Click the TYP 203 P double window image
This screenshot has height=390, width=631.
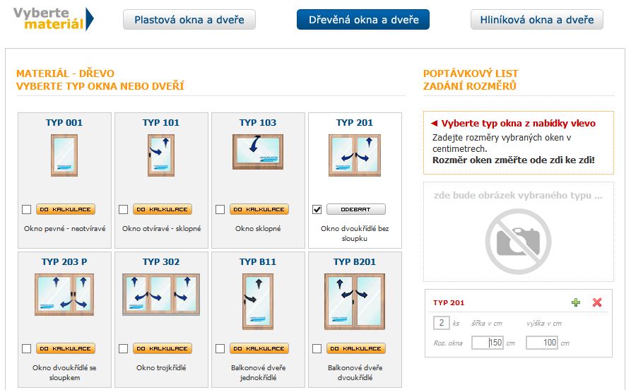tap(64, 293)
